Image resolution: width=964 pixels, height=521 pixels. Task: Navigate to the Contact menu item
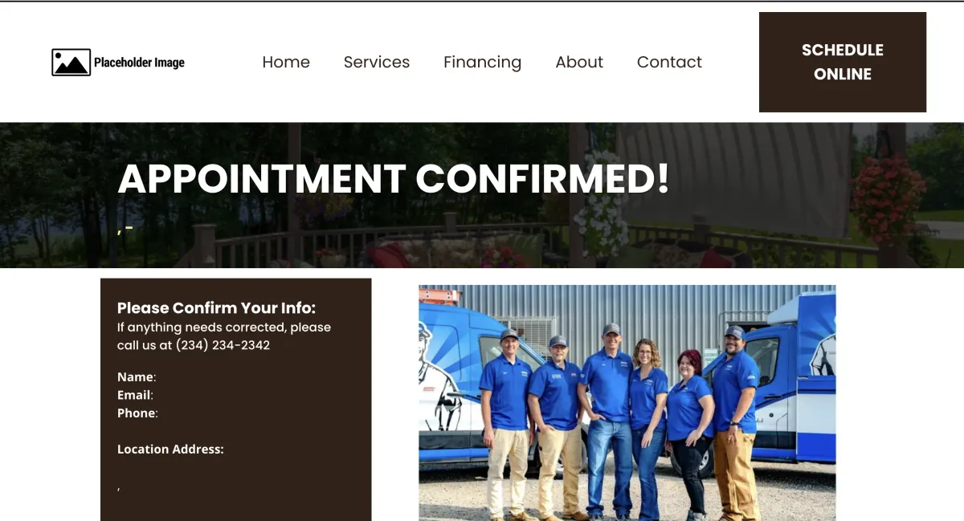669,62
